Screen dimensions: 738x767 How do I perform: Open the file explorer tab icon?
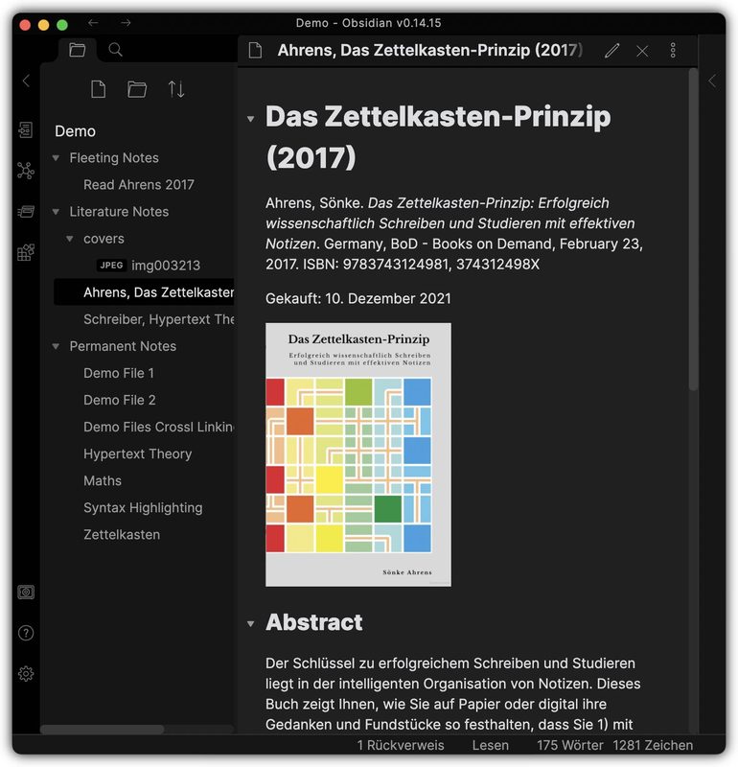(x=78, y=50)
